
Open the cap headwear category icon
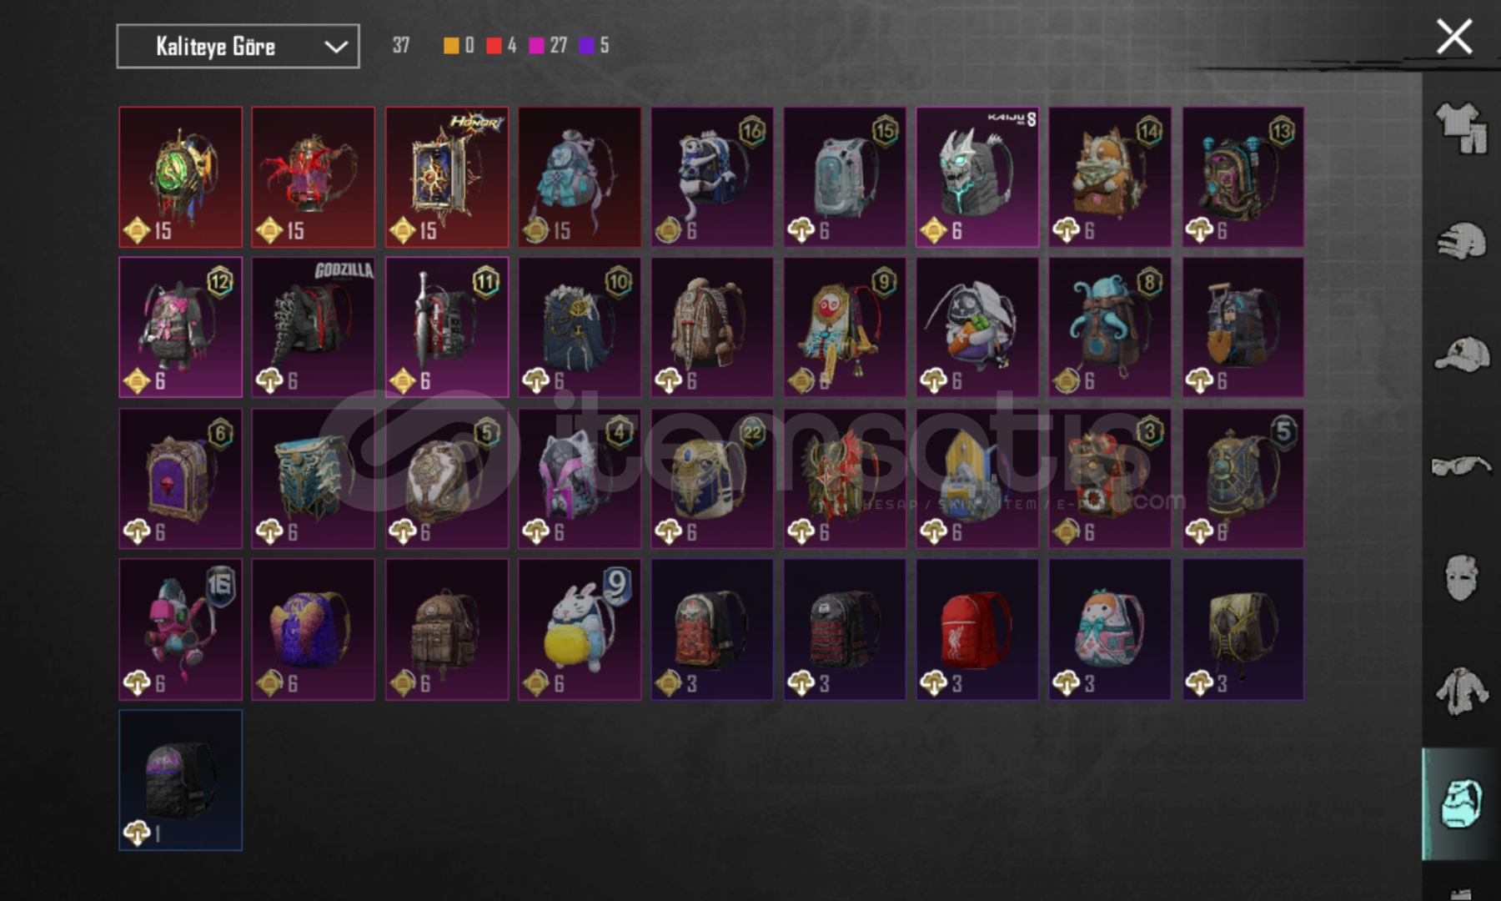(1462, 354)
